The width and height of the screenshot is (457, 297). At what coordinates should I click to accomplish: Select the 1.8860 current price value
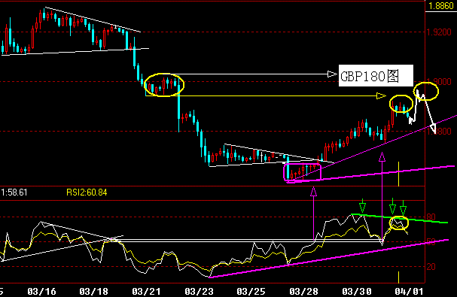tap(441, 6)
